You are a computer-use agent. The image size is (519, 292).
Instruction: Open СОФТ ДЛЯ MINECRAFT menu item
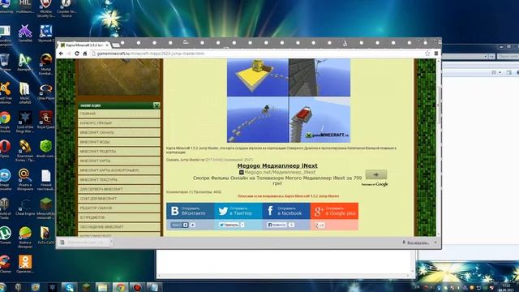119,199
